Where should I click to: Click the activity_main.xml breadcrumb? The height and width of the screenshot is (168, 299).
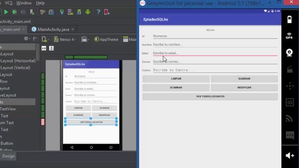(x=15, y=21)
